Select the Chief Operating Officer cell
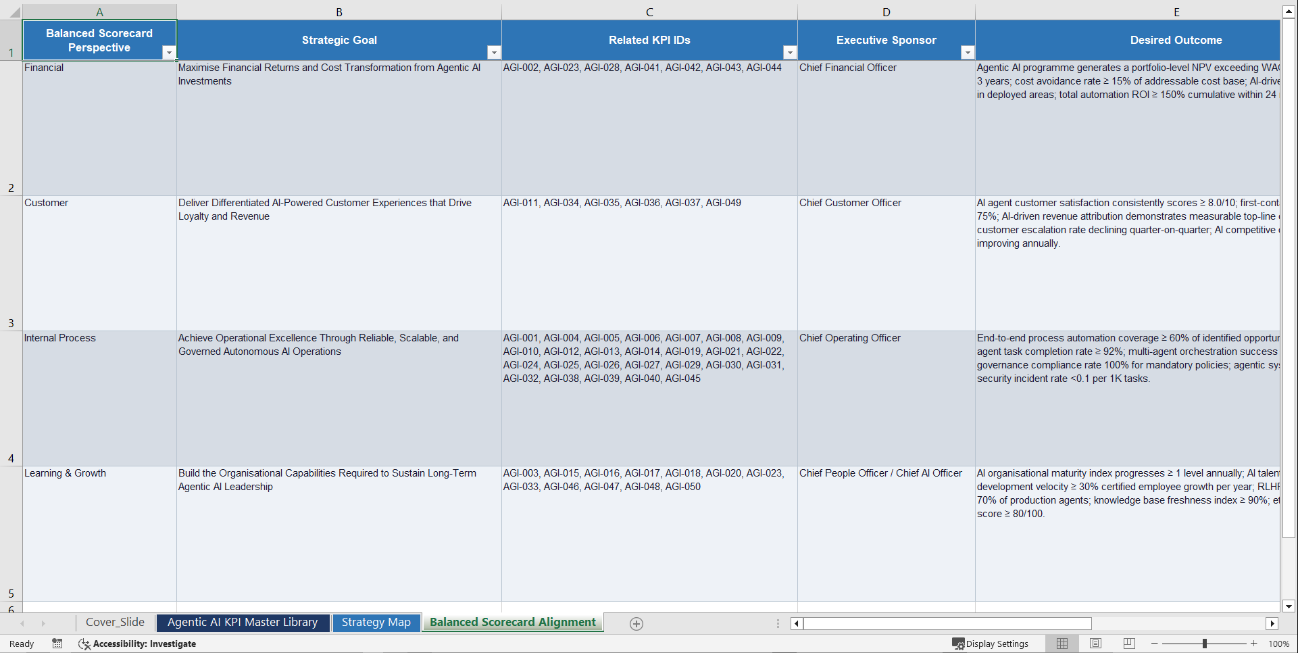 [887, 399]
